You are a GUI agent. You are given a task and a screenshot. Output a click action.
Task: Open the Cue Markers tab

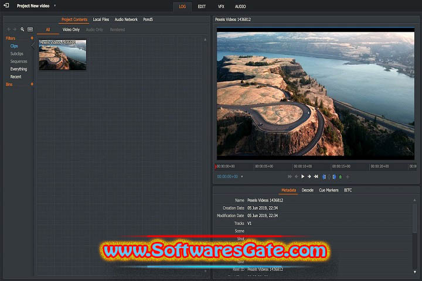point(329,190)
